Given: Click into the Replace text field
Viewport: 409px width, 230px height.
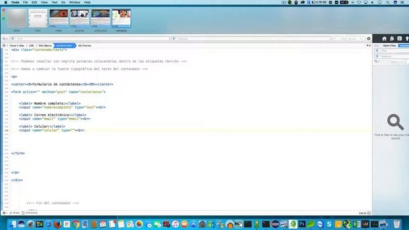Looking at the screenshot, I should coord(251,38).
